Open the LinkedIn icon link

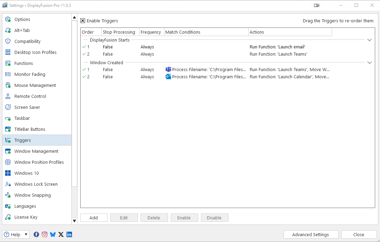click(69, 234)
